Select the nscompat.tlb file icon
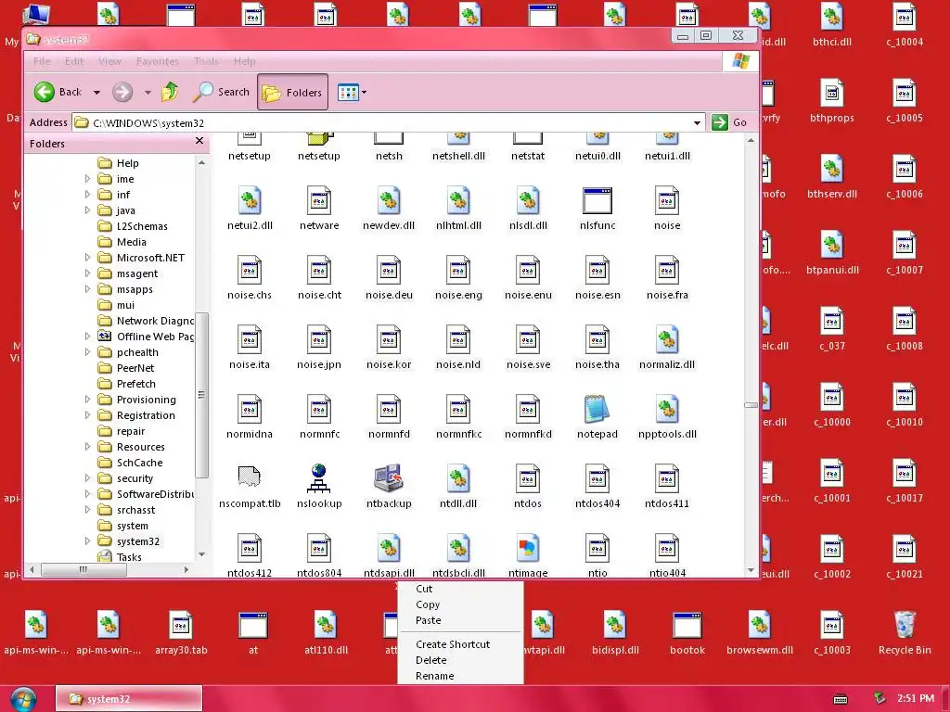 (x=249, y=478)
